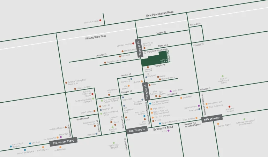This screenshot has width=268, height=157.
Task: Click the orange dot next to Villa Market
Action: click(128, 86)
